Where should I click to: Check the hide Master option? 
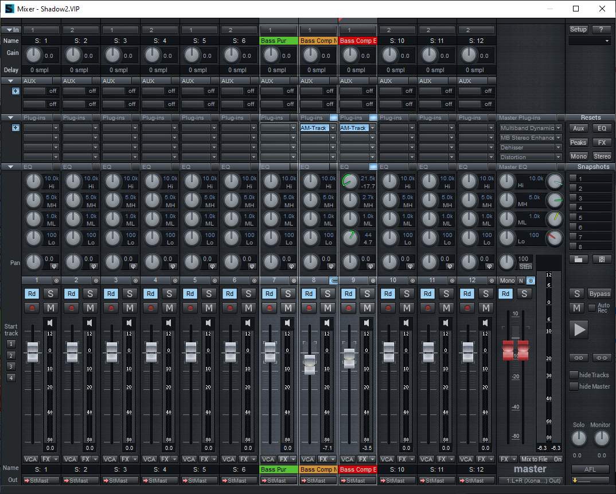coord(574,386)
